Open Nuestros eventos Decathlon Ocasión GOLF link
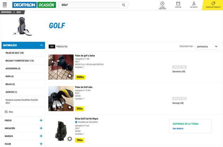Image resolution: width=223 pixels, height=147 pixels. pos(22,101)
